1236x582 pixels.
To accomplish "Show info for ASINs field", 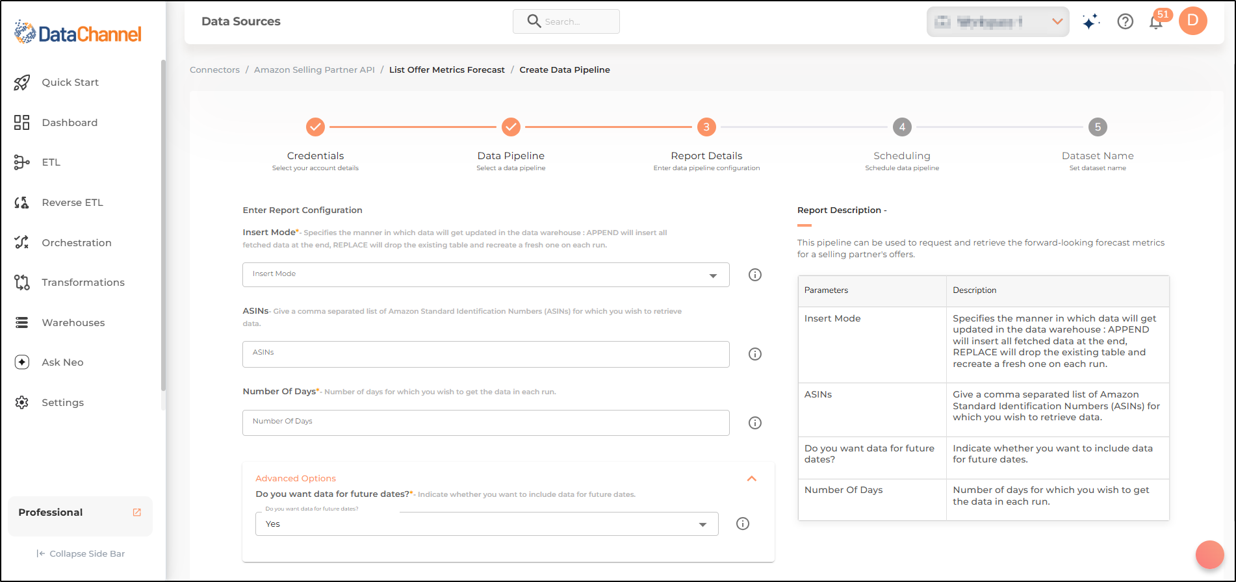I will coord(755,354).
